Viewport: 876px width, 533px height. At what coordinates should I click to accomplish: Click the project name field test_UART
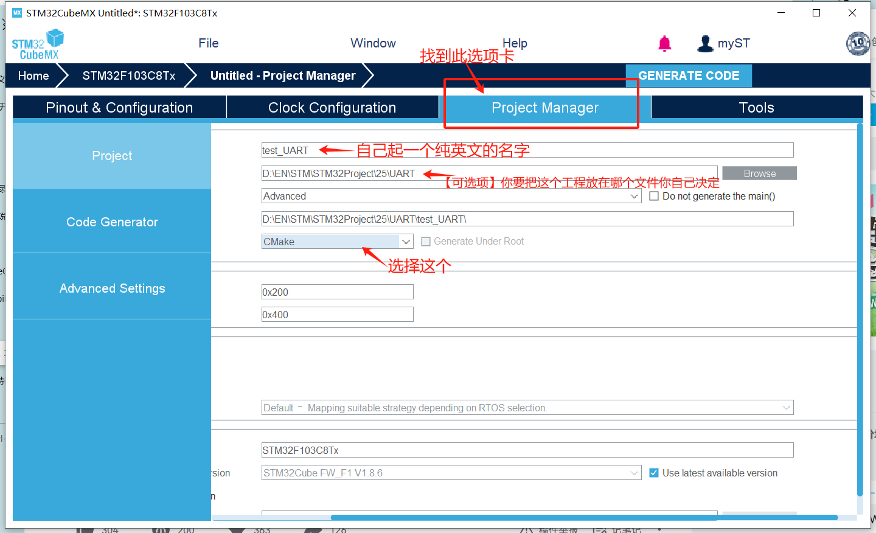coord(527,150)
